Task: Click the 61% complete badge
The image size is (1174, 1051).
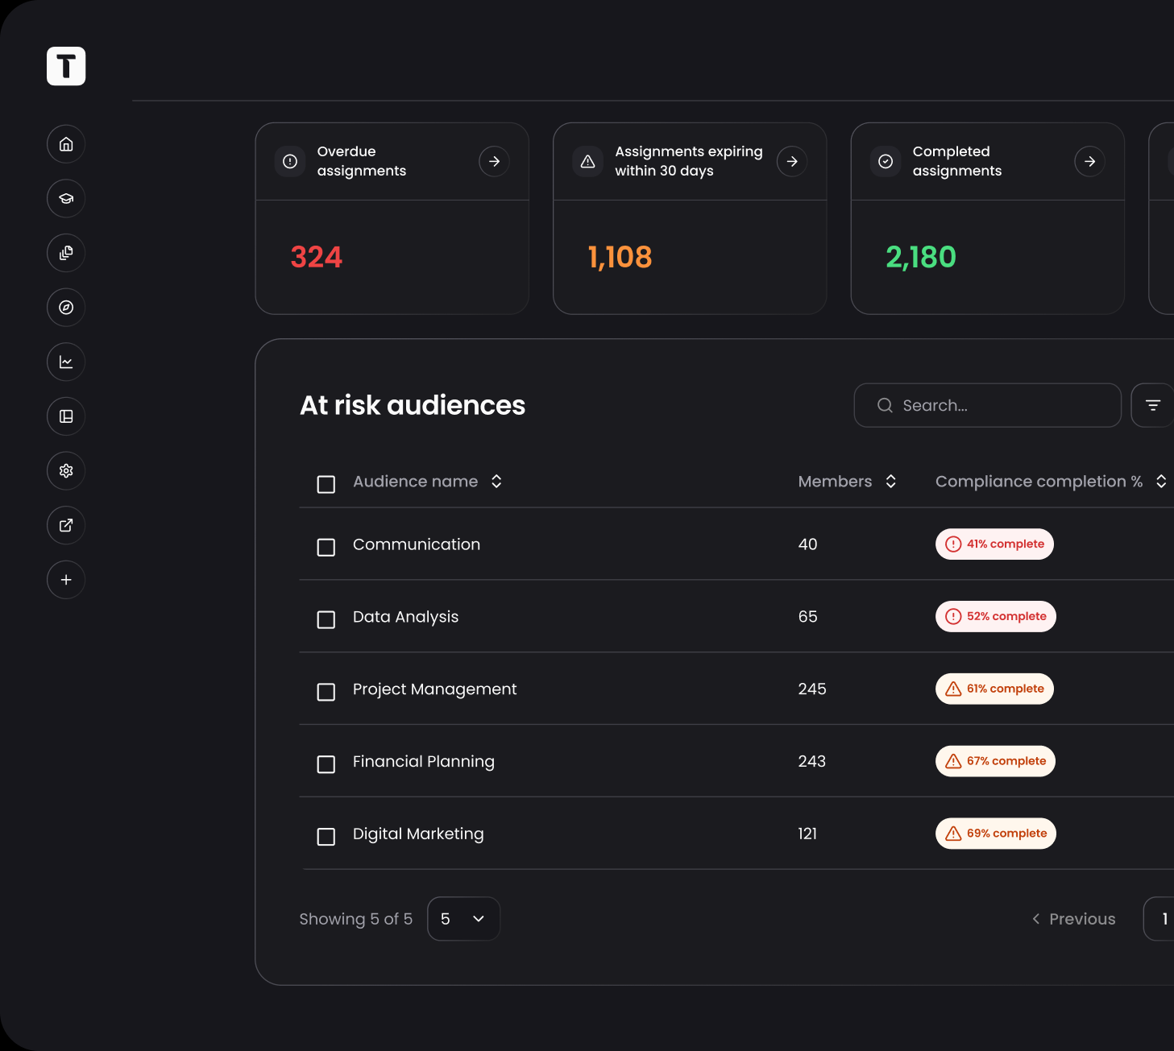Action: click(x=994, y=689)
